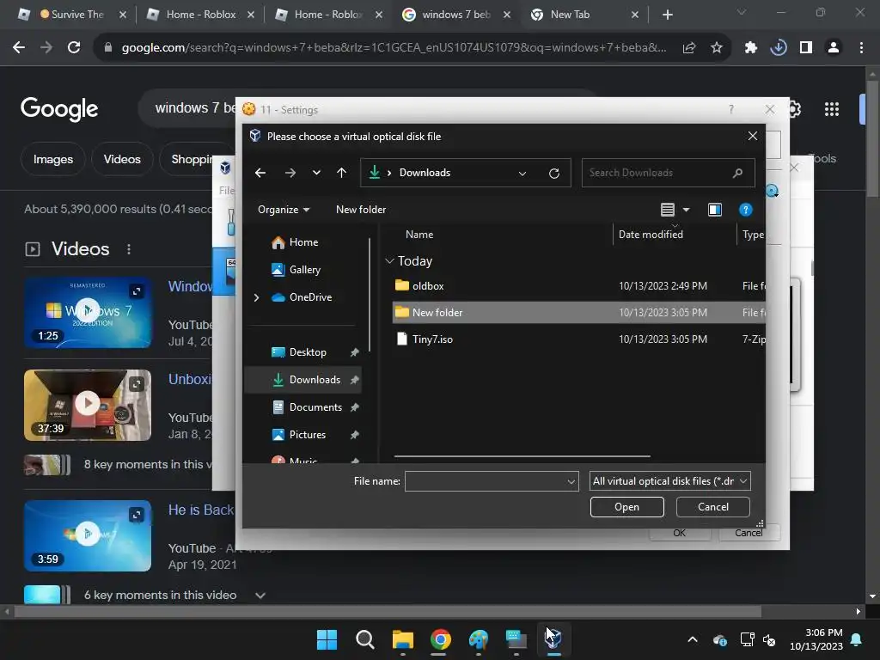The height and width of the screenshot is (660, 880).
Task: Select OneDrive in navigation pane
Action: [x=310, y=296]
